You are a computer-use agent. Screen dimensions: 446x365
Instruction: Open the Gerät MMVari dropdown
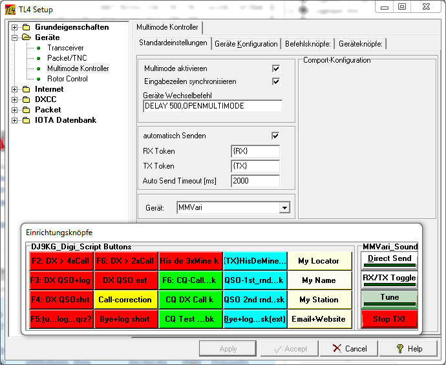pos(284,208)
